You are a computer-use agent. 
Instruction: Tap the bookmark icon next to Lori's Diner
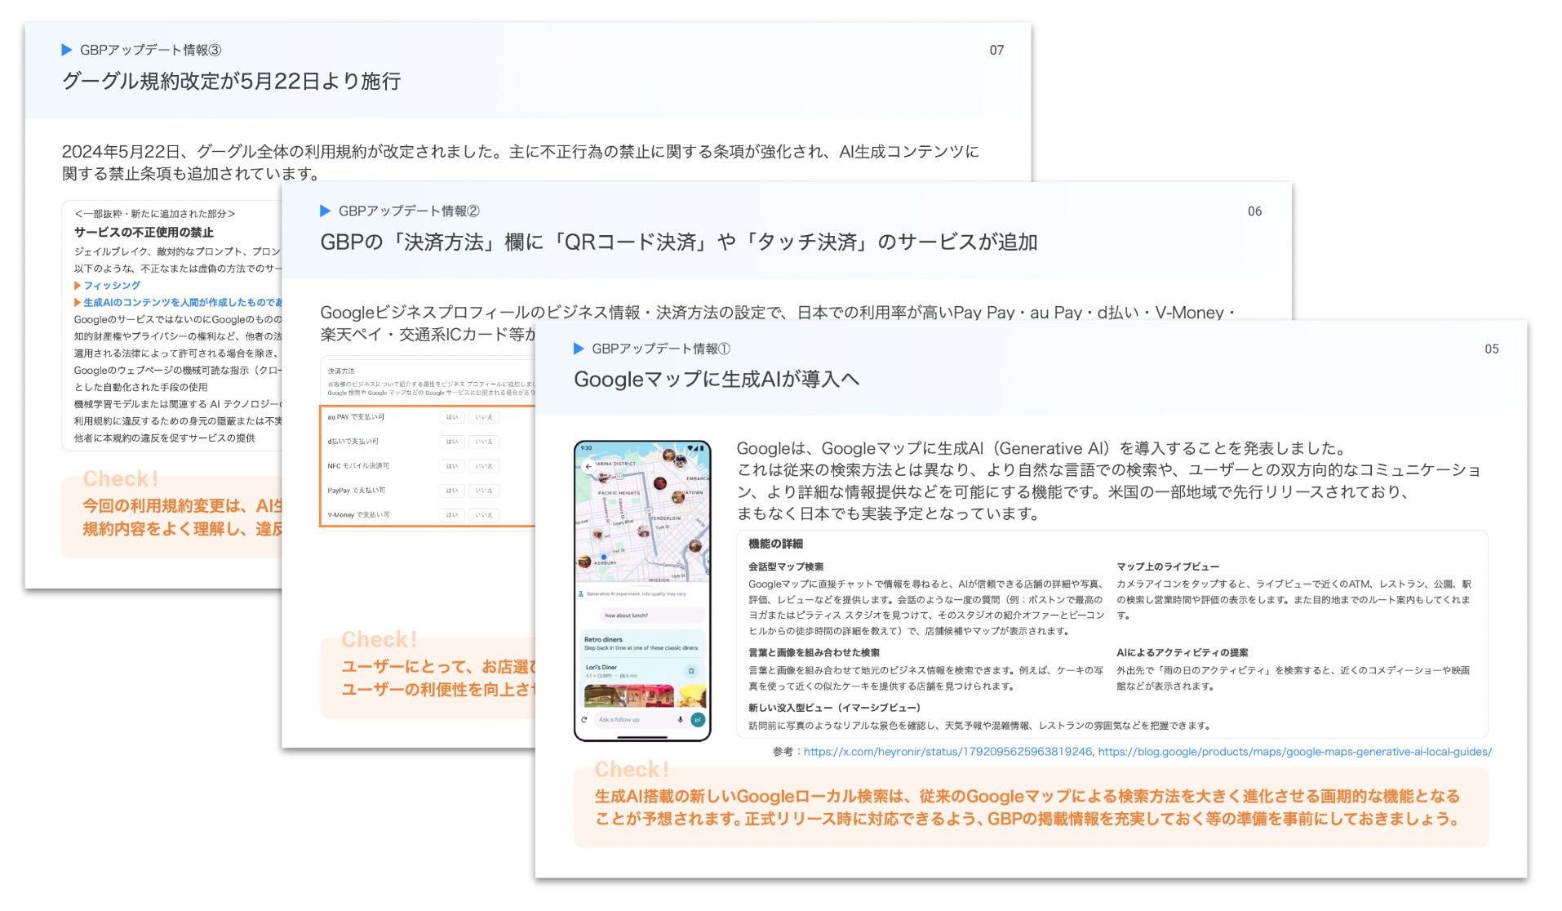691,671
